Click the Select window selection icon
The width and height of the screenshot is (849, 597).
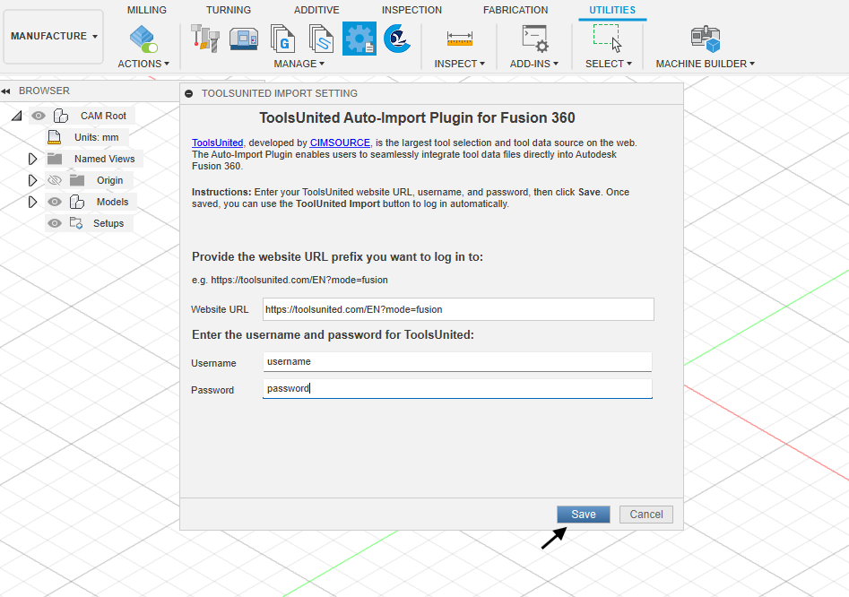coord(608,38)
